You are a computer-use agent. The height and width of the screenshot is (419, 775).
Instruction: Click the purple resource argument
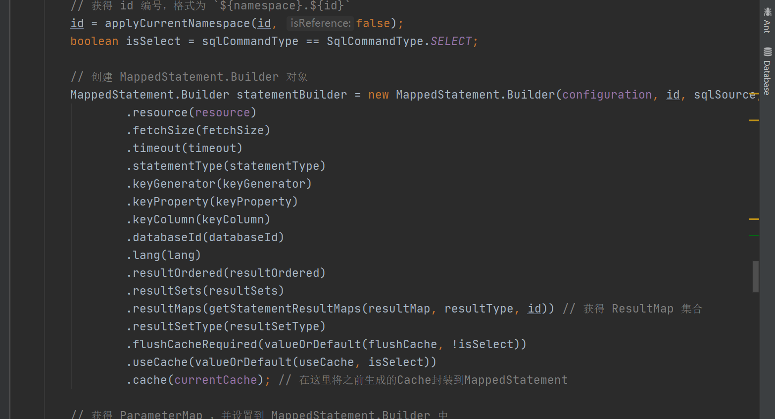[223, 112]
